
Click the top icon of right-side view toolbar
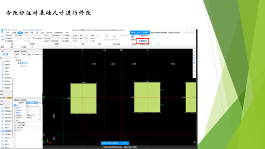pyautogui.click(x=194, y=51)
